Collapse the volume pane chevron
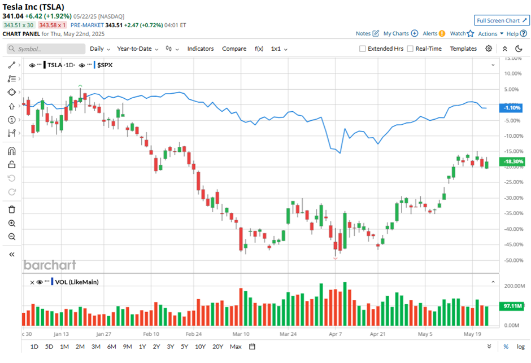 point(493,282)
